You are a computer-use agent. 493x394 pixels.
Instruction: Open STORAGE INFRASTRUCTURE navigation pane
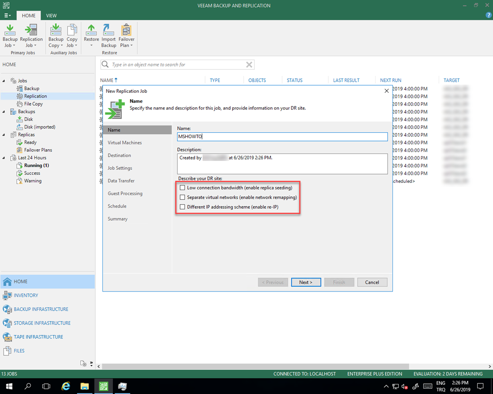[x=48, y=323]
